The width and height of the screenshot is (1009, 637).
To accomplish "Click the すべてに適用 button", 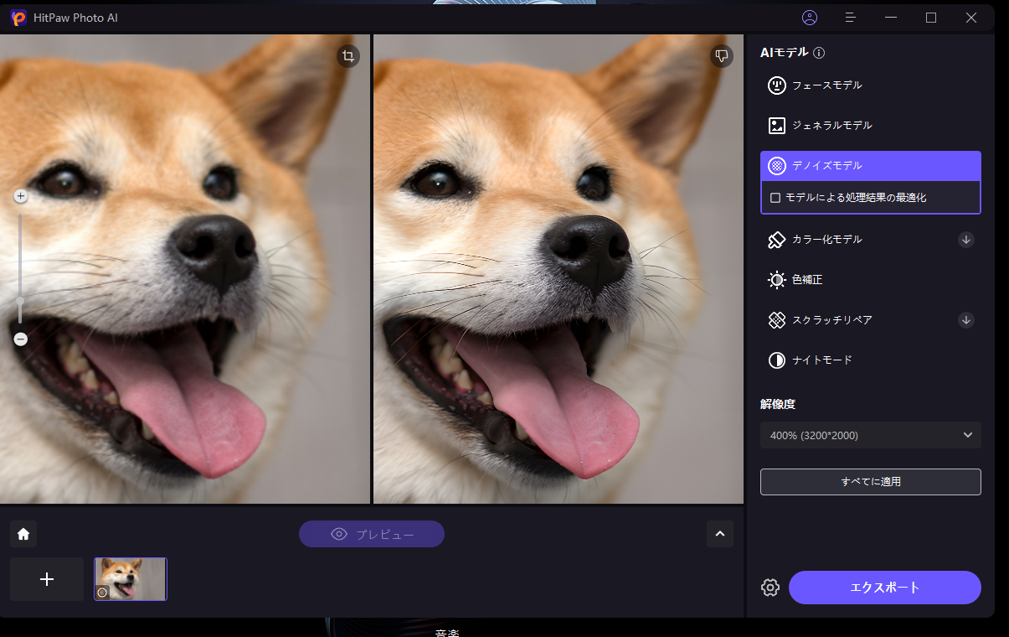I will click(870, 482).
